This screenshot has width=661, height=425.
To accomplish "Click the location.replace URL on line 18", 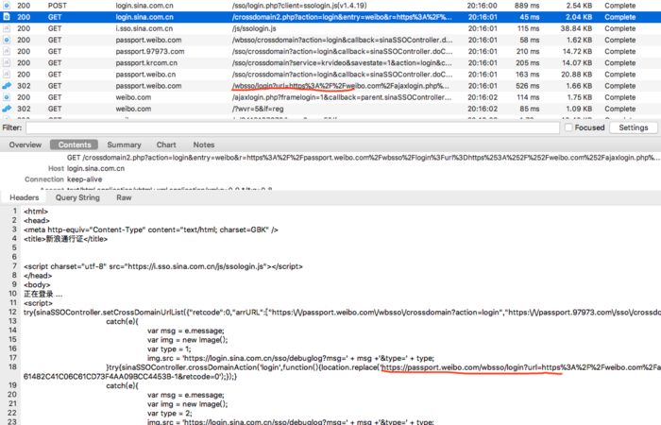I will 520,367.
